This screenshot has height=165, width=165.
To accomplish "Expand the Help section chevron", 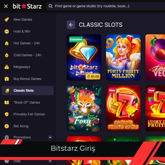I will (50, 161).
